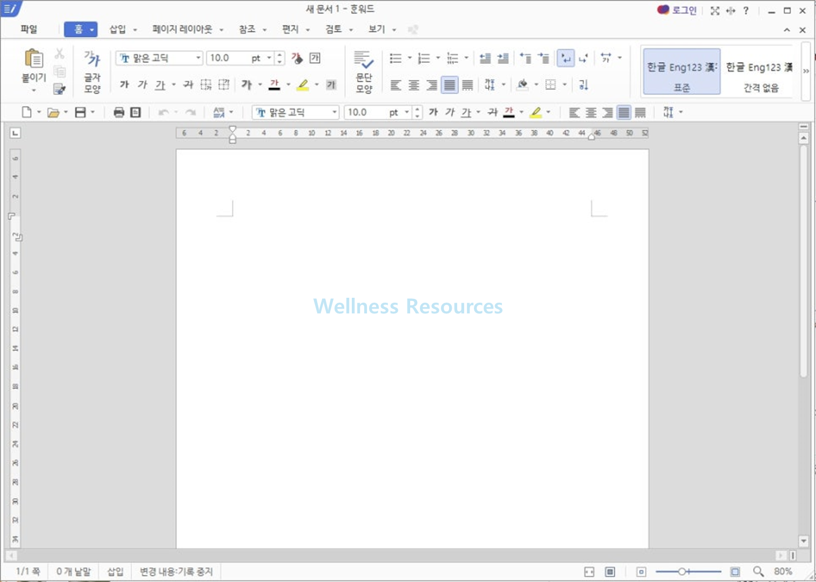The height and width of the screenshot is (582, 816).
Task: Click the Paste (붙이기) clipboard icon
Action: click(x=34, y=58)
